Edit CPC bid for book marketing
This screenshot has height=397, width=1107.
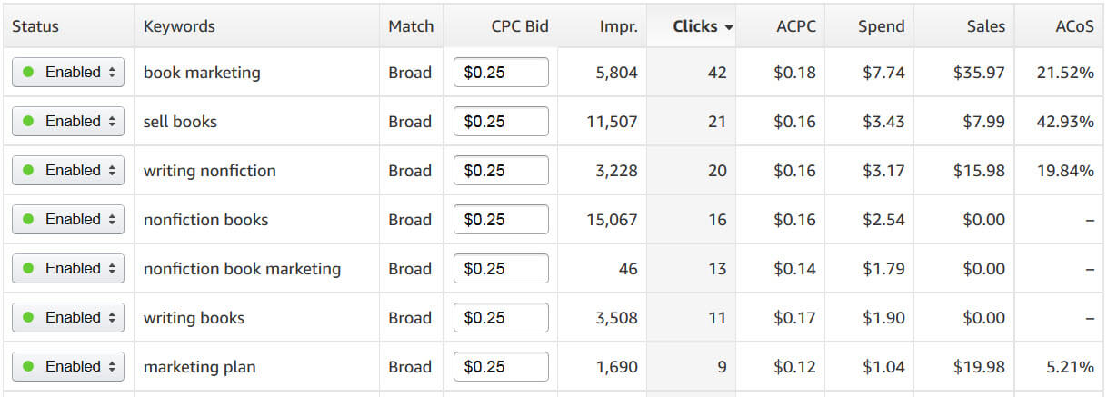pyautogui.click(x=501, y=73)
